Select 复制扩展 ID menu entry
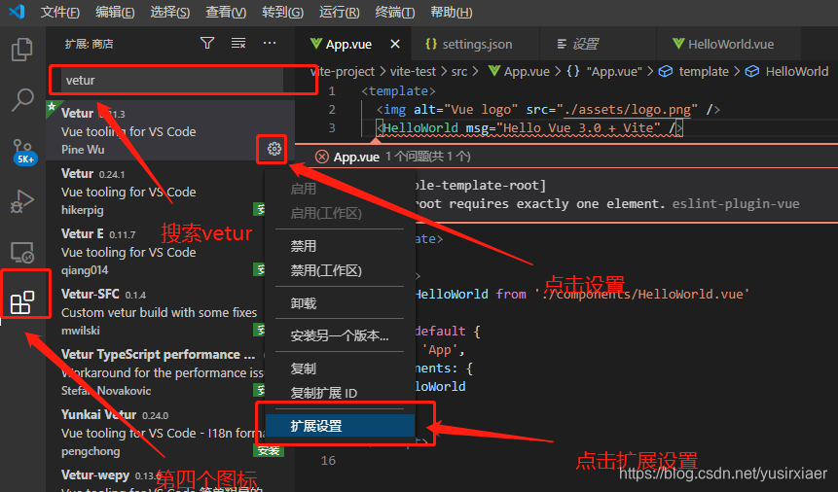Image resolution: width=838 pixels, height=492 pixels. click(340, 393)
